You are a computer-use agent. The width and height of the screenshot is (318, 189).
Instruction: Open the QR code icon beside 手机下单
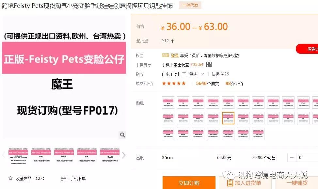point(64,179)
